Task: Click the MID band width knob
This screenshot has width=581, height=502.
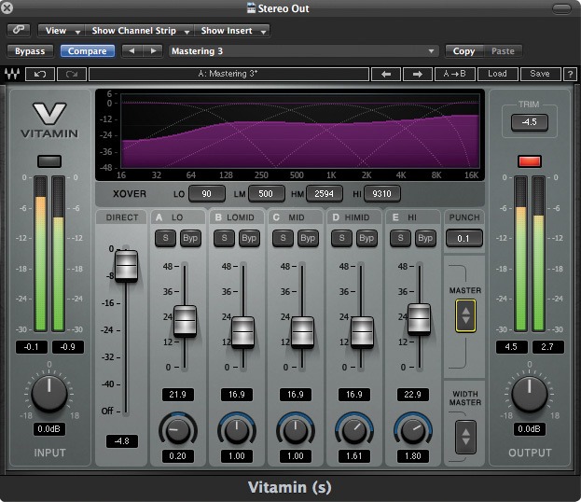Action: pyautogui.click(x=296, y=430)
